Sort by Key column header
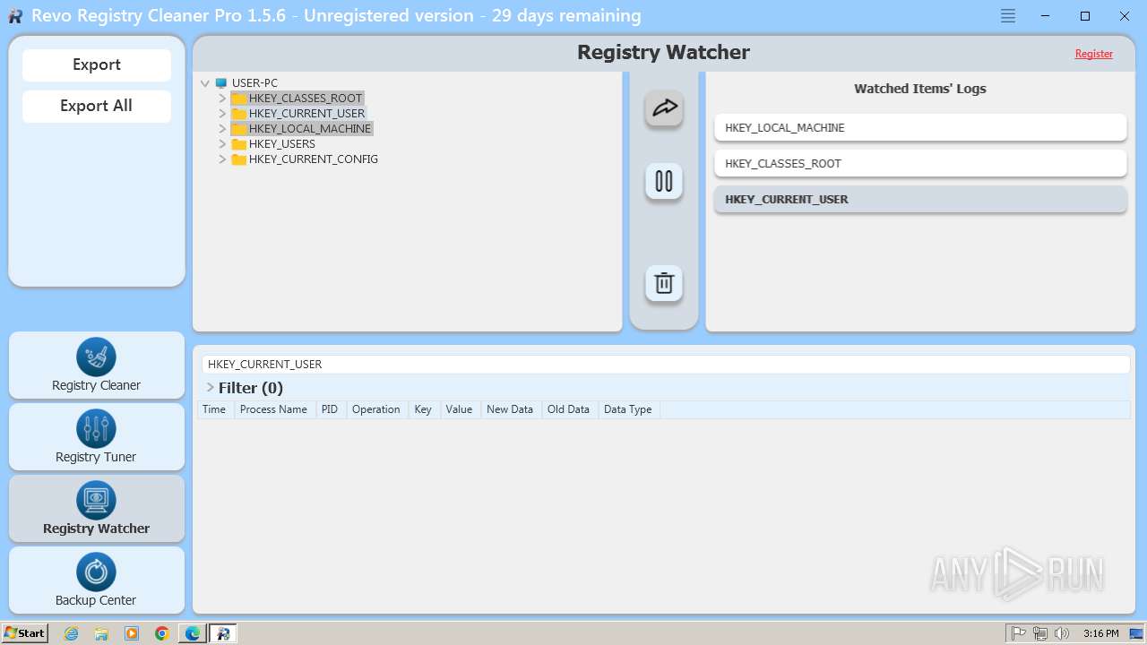 [x=423, y=409]
